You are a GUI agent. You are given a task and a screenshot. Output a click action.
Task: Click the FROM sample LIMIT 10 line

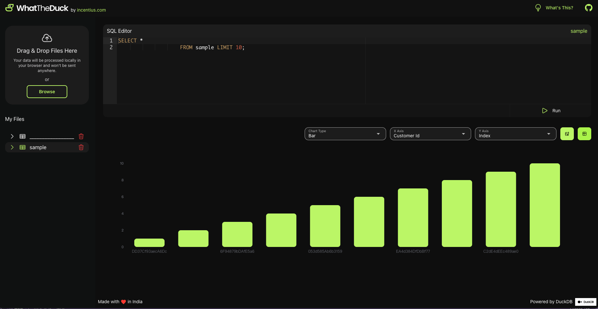coord(212,47)
